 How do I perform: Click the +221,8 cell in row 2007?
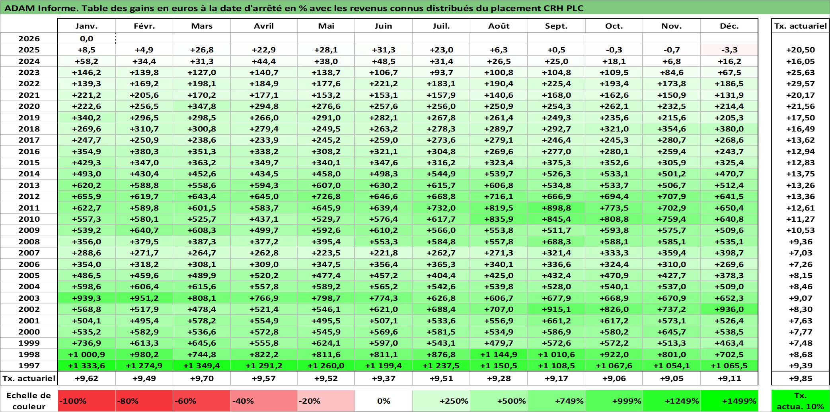tap(384, 253)
